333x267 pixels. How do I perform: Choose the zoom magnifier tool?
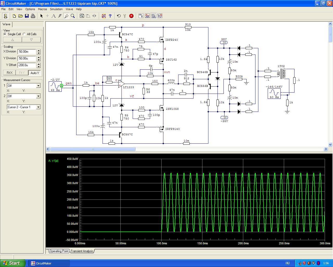click(73, 16)
